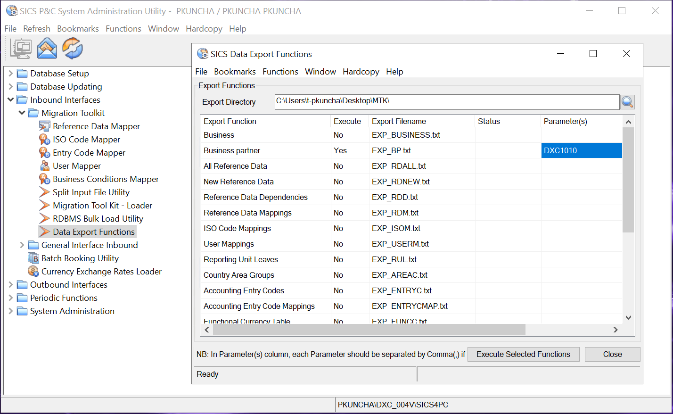Image resolution: width=673 pixels, height=414 pixels.
Task: Open the Functions menu in Data Export window
Action: click(x=280, y=72)
